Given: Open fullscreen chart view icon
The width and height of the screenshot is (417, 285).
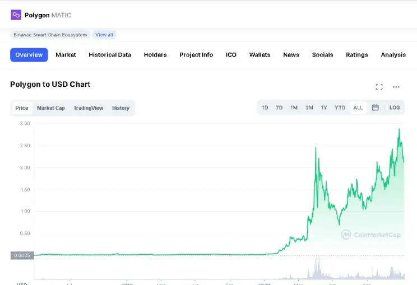Looking at the screenshot, I should tap(379, 87).
